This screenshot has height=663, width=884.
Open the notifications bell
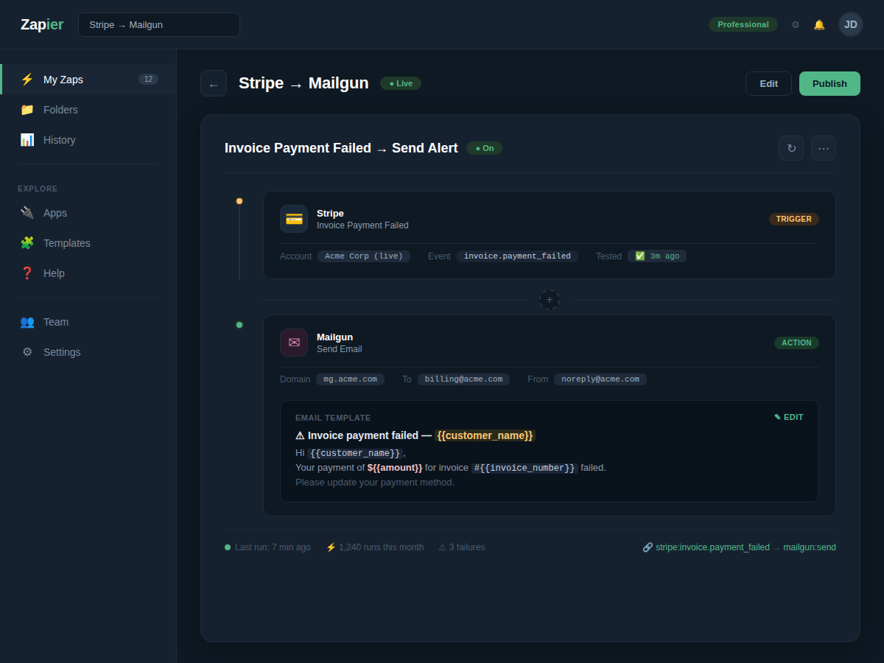tap(819, 24)
